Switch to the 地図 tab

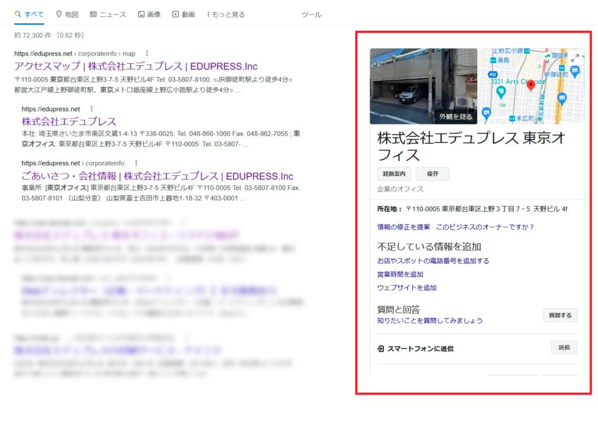(67, 15)
